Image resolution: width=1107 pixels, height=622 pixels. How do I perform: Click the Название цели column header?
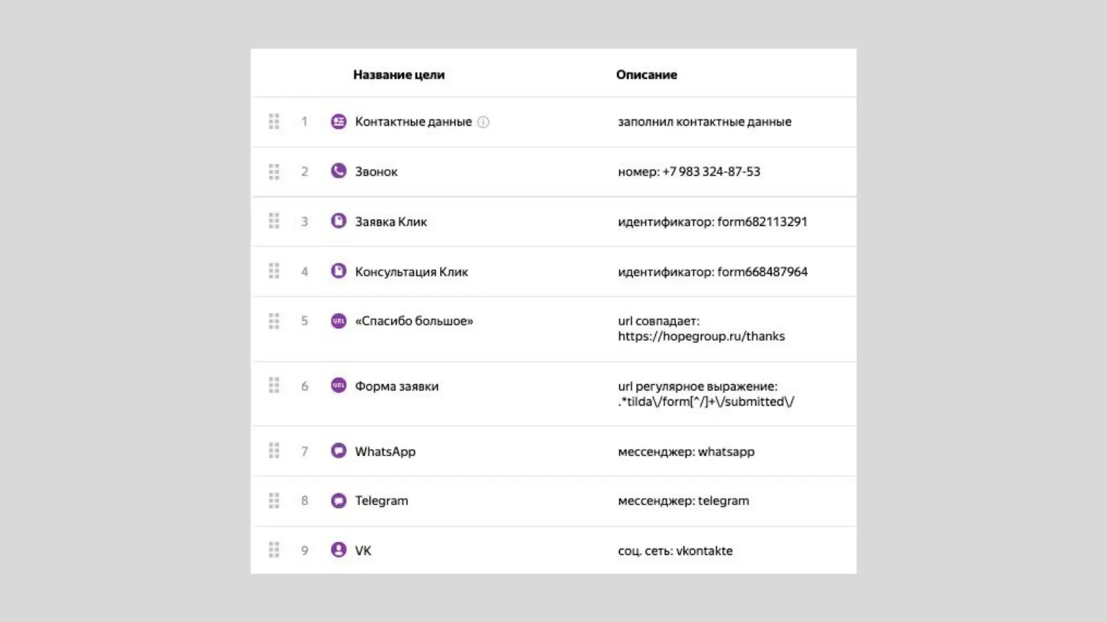pyautogui.click(x=399, y=75)
